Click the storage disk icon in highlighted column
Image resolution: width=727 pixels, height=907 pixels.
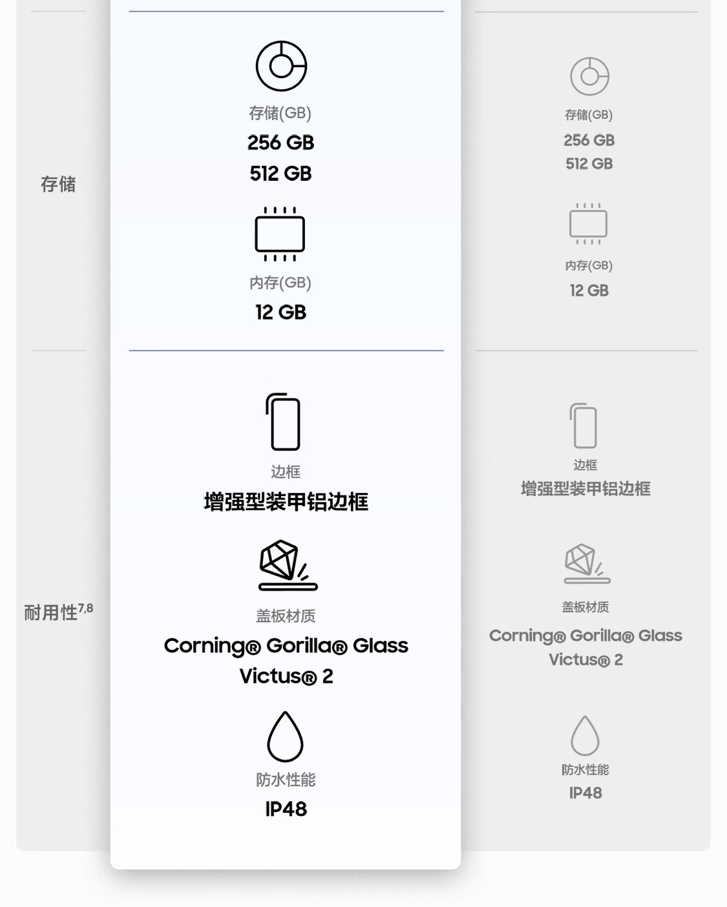point(281,66)
